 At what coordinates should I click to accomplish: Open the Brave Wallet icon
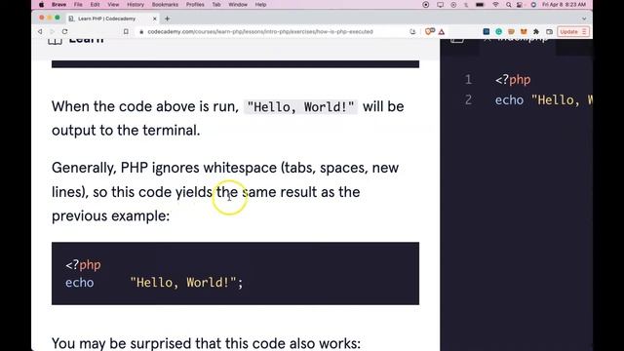[x=549, y=31]
